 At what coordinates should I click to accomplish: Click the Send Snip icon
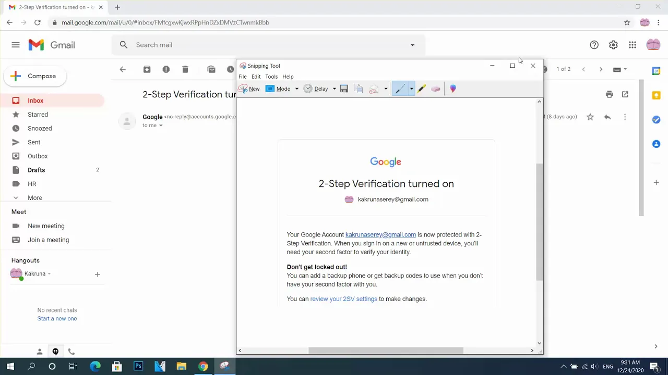click(x=374, y=89)
